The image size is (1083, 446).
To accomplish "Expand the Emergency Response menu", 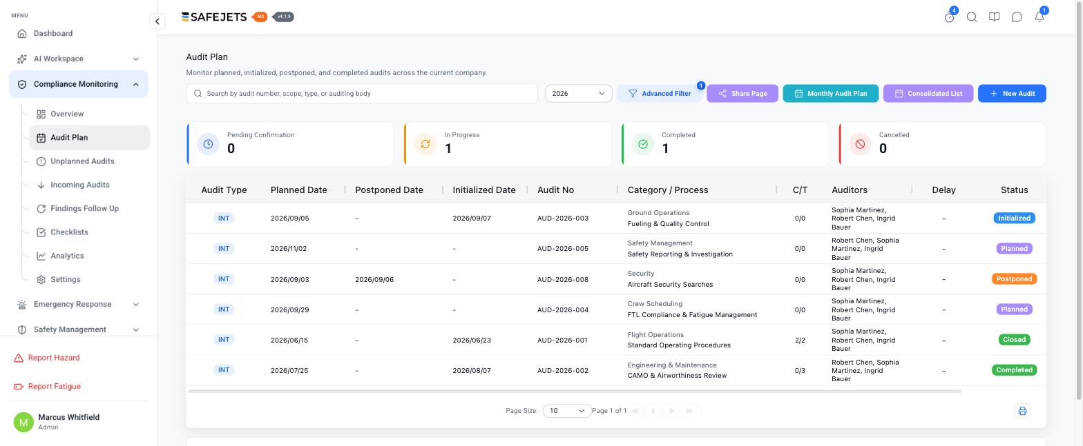I will (79, 304).
